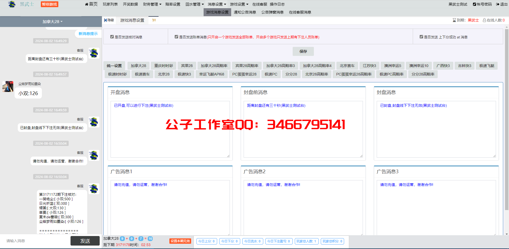Click the 退出 logout icon

[x=498, y=4]
